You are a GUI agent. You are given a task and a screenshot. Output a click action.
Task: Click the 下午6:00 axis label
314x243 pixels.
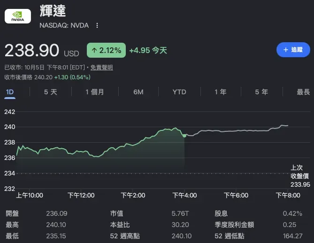click(x=236, y=195)
